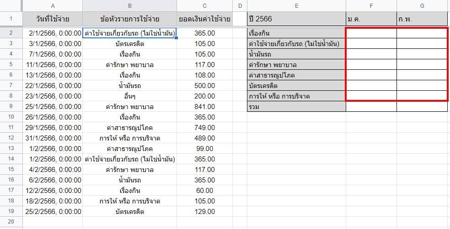
Task: Select amount cell 841.00
Action: pos(204,106)
